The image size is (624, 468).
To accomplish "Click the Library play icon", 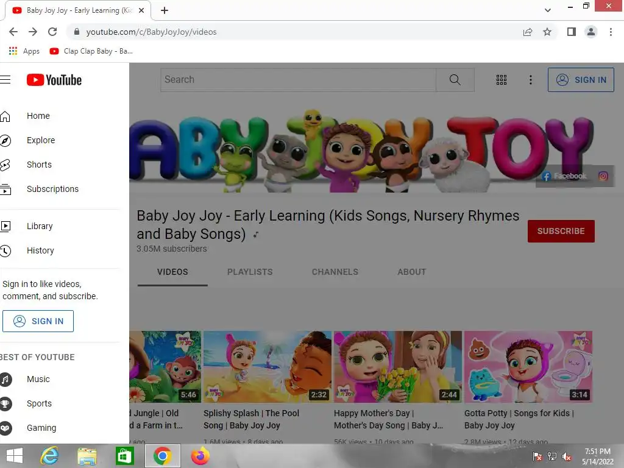I will 5,227.
